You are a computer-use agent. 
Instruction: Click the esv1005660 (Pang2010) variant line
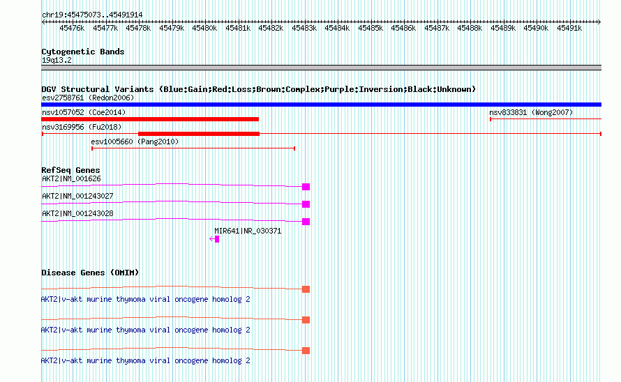[x=193, y=148]
